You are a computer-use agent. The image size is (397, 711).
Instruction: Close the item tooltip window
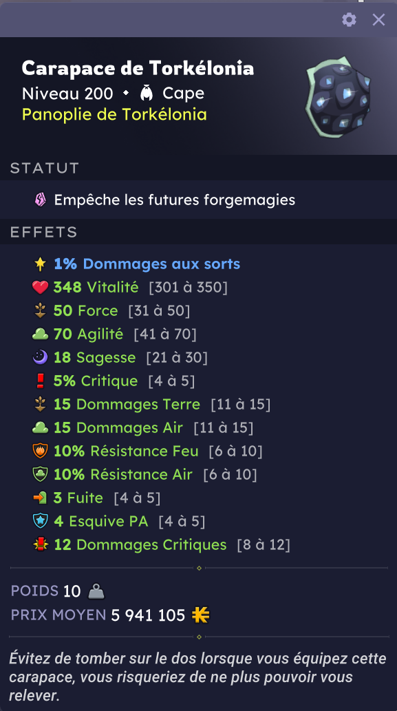378,19
